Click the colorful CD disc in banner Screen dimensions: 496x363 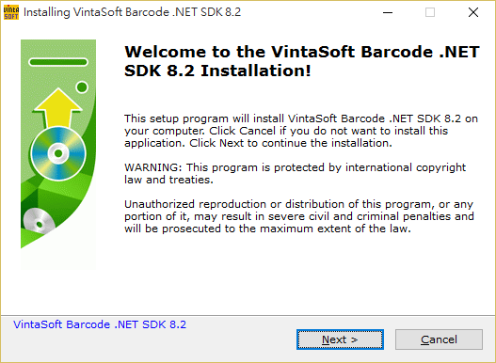pyautogui.click(x=58, y=153)
